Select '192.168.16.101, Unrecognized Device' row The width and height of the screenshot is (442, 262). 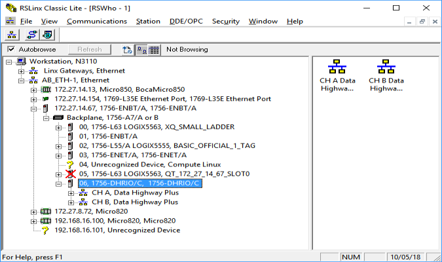click(x=117, y=231)
